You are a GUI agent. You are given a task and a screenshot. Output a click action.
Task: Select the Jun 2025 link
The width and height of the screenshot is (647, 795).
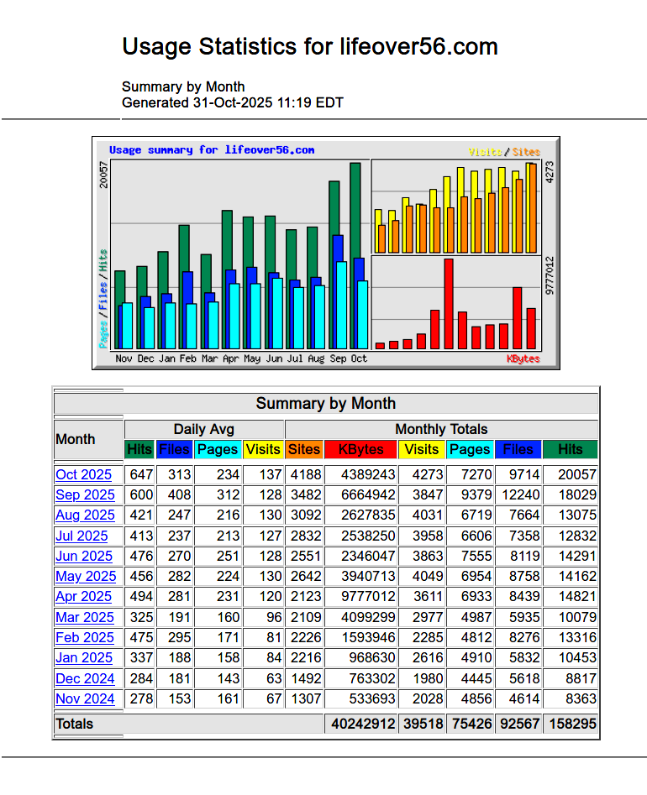pyautogui.click(x=84, y=556)
